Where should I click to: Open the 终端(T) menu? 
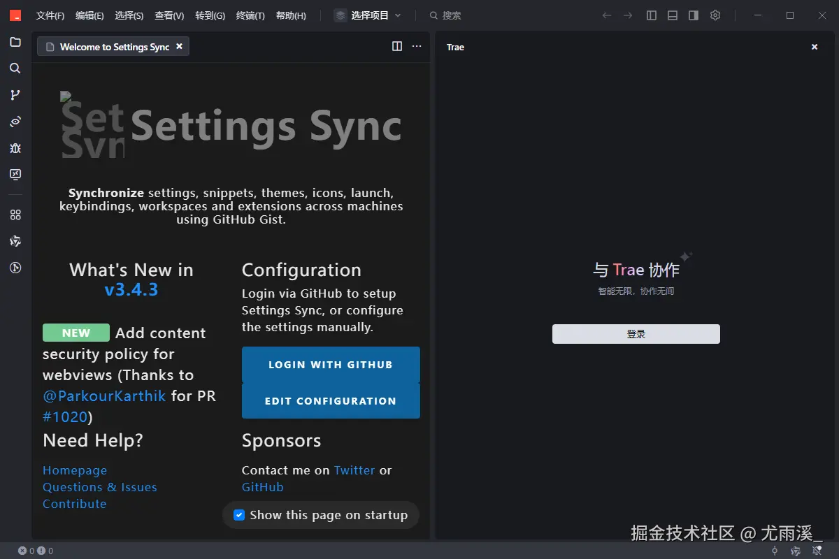click(x=250, y=15)
